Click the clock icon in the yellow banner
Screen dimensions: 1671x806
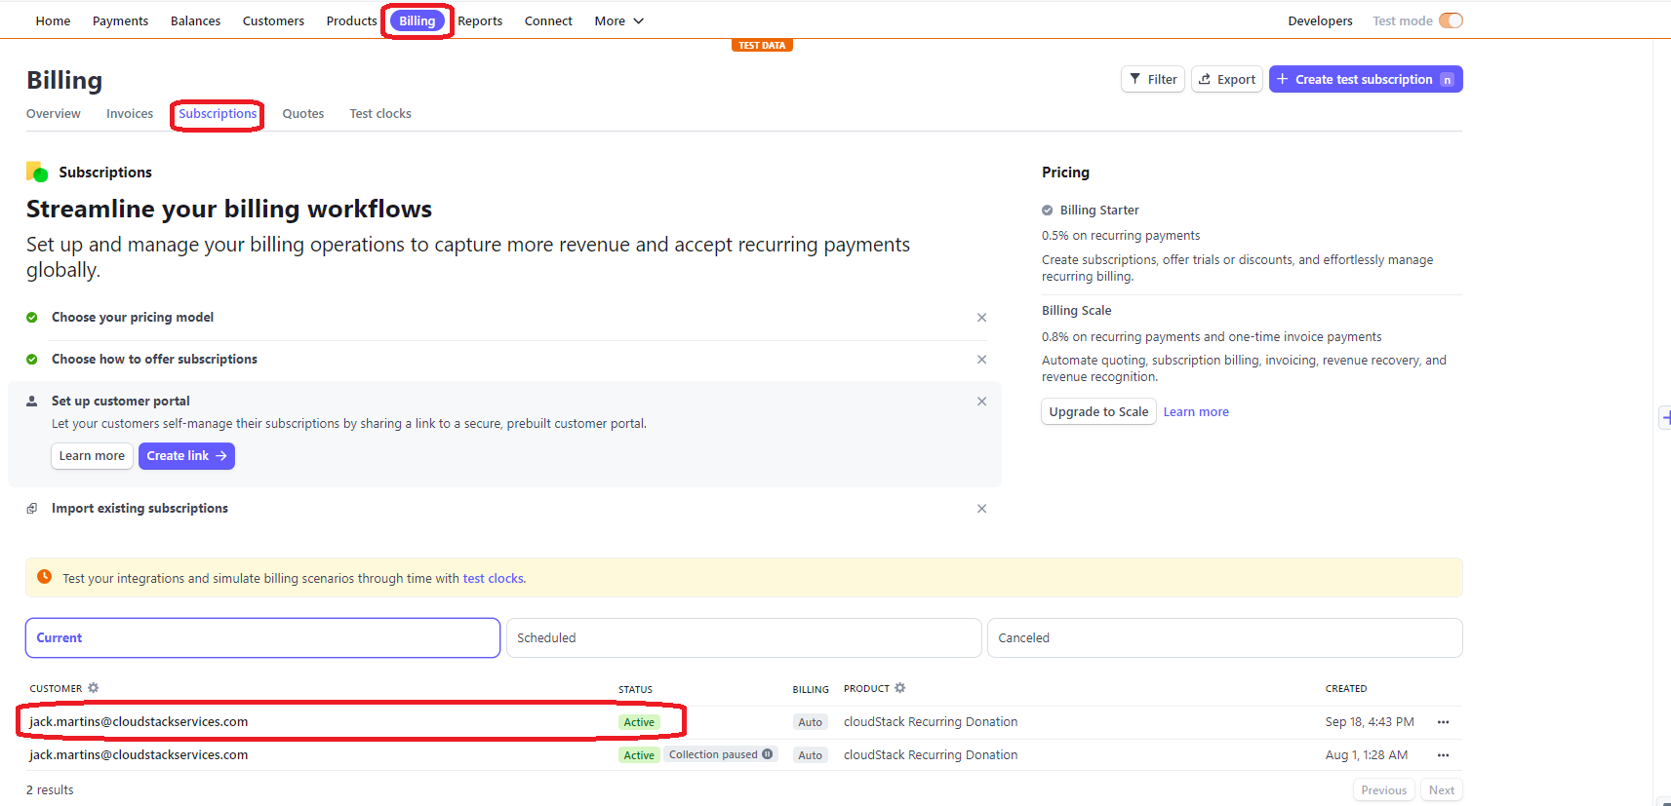tap(44, 577)
